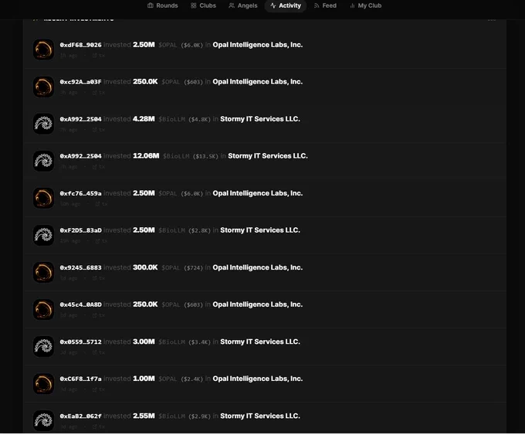
Task: Switch to the My Club tab
Action: click(365, 5)
